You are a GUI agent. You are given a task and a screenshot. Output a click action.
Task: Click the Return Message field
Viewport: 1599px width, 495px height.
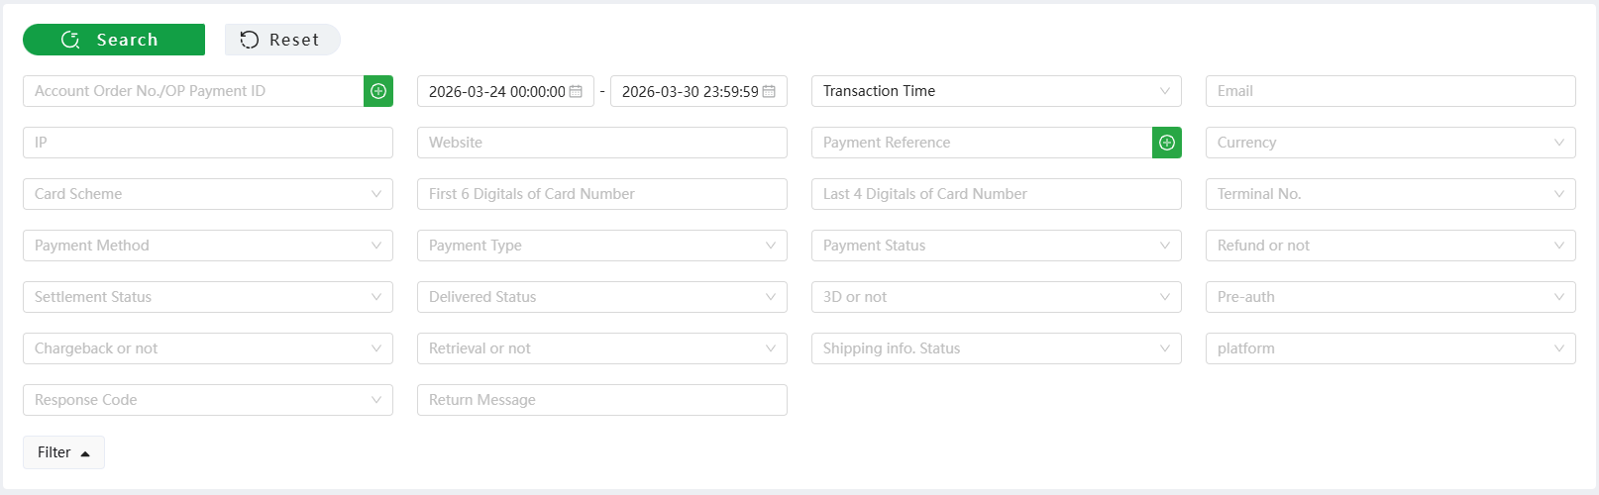coord(602,400)
